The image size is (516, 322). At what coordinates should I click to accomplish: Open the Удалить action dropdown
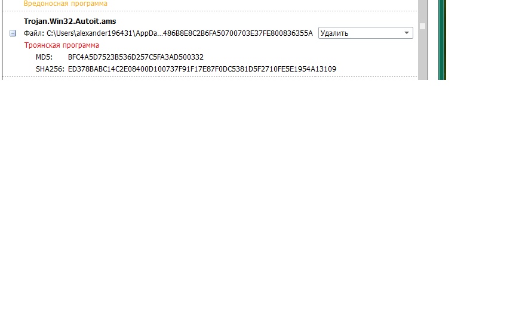[365, 33]
